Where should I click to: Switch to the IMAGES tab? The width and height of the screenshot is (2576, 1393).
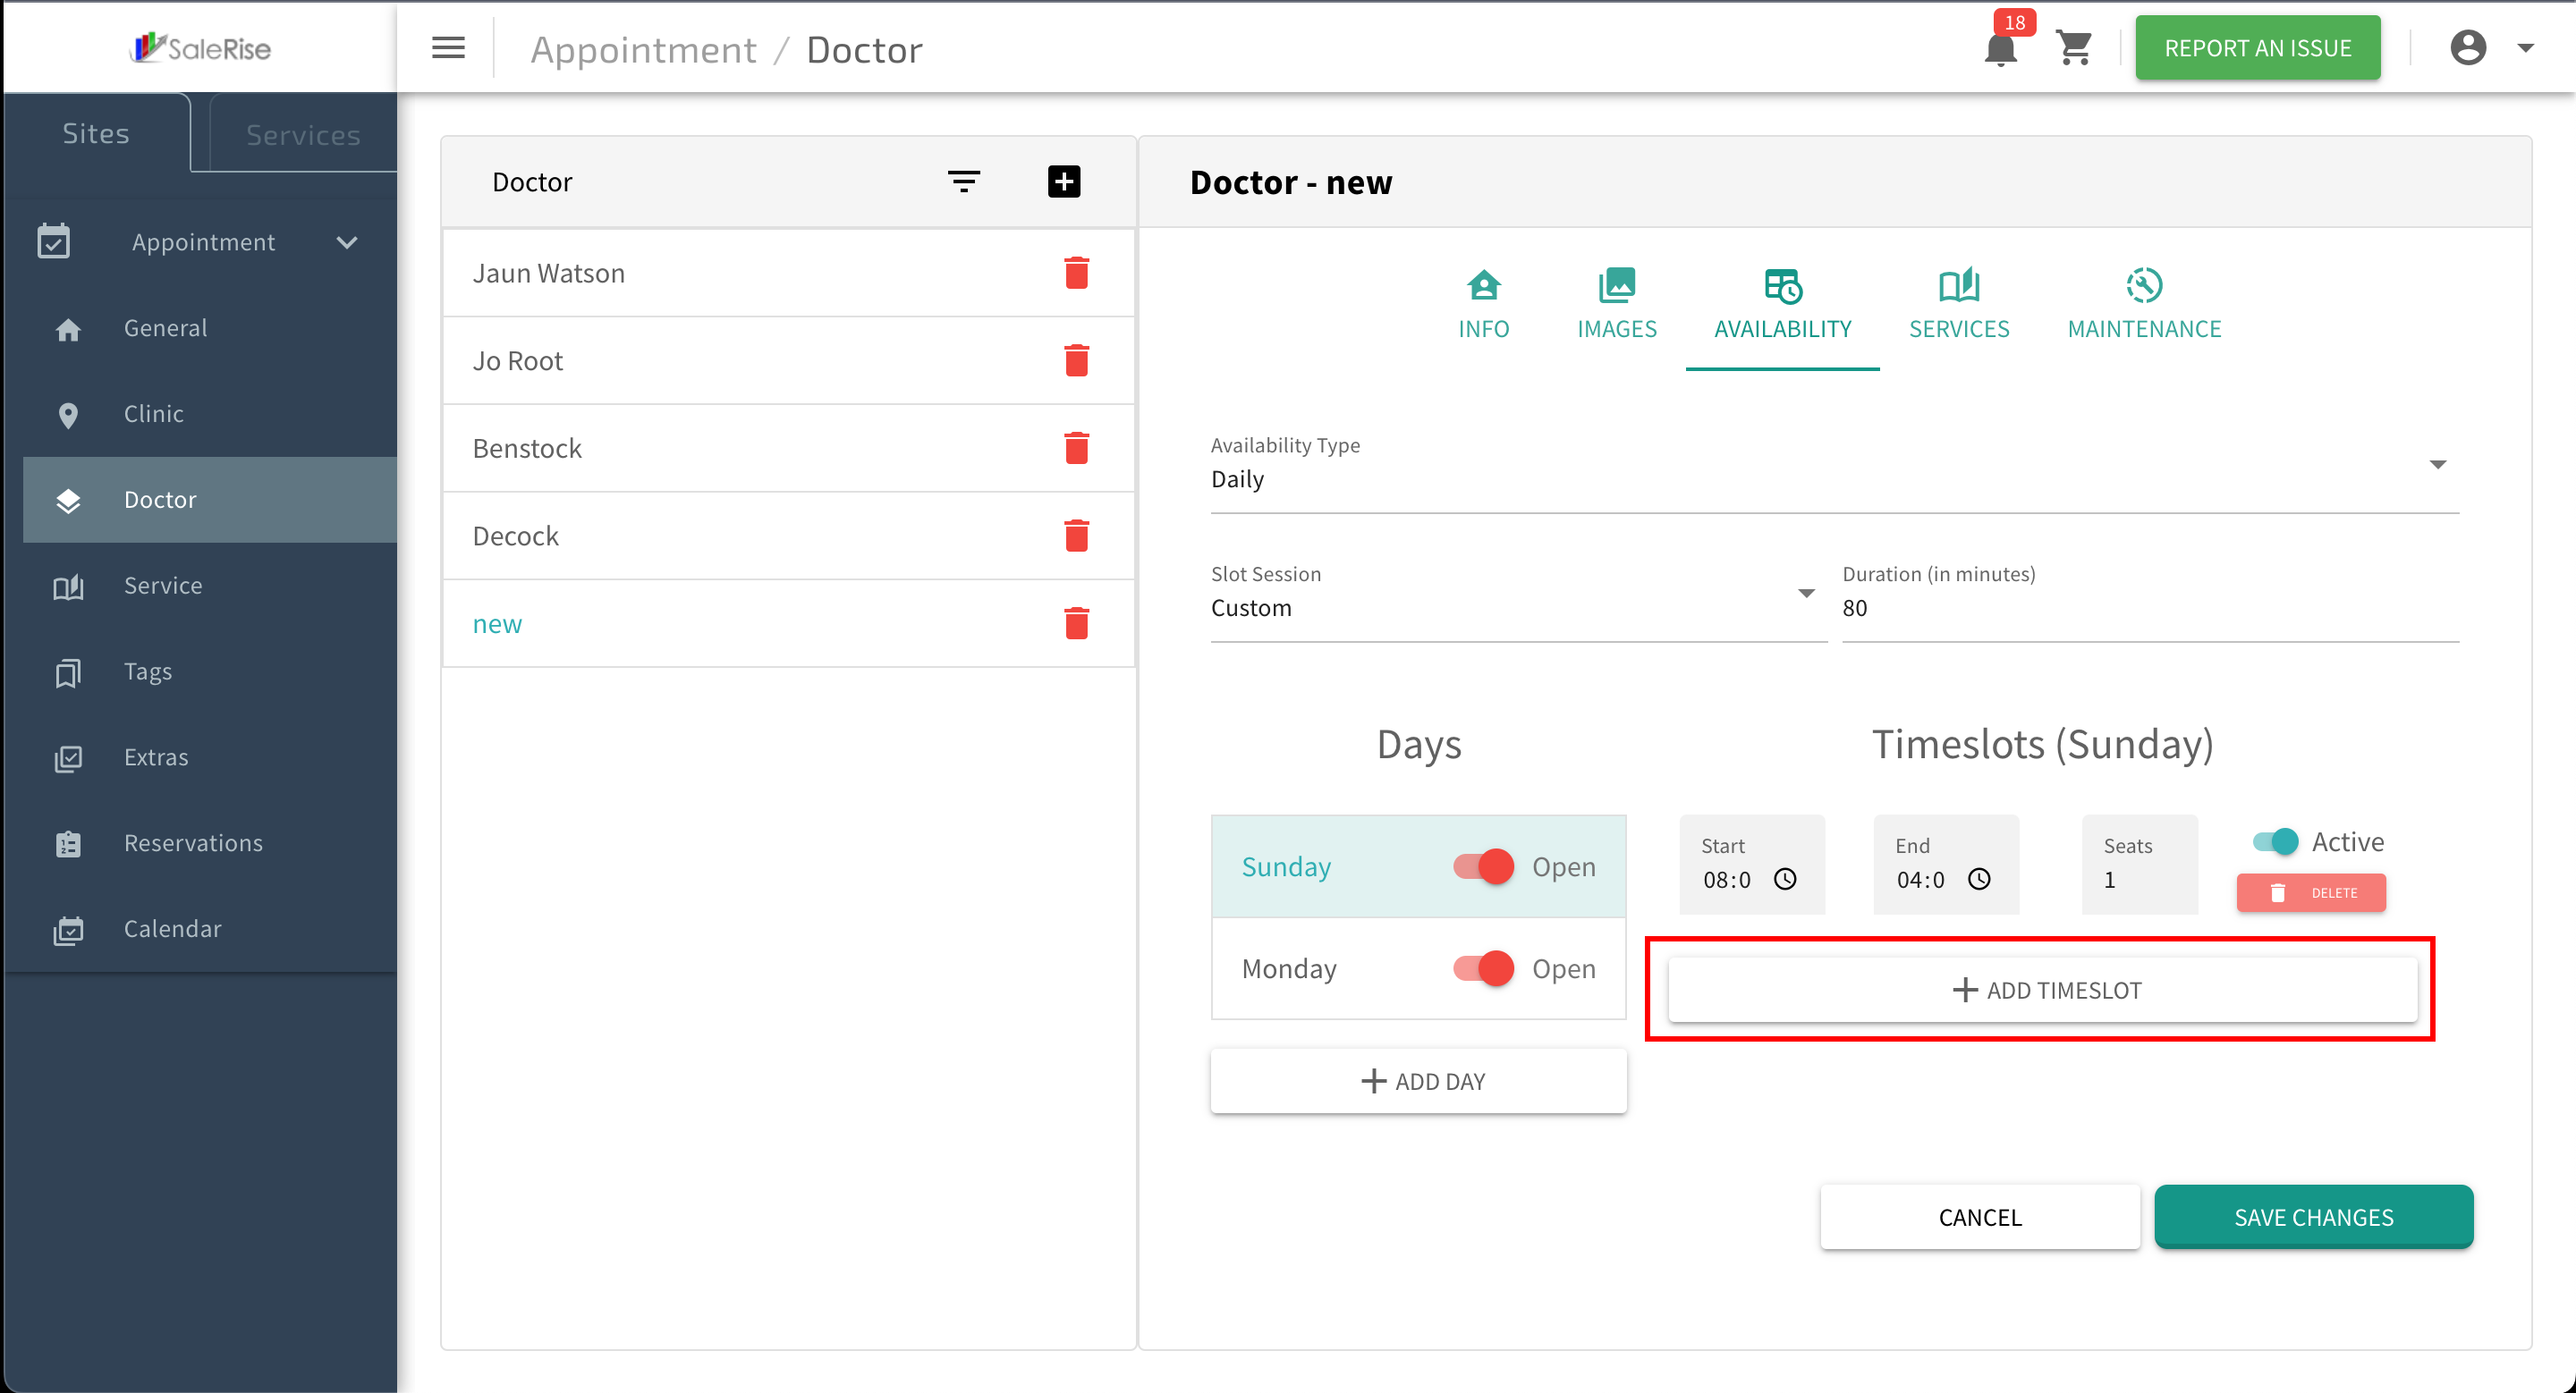1617,306
